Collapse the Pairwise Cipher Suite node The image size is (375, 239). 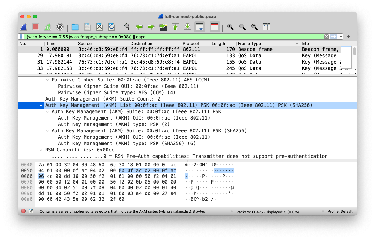(48, 80)
